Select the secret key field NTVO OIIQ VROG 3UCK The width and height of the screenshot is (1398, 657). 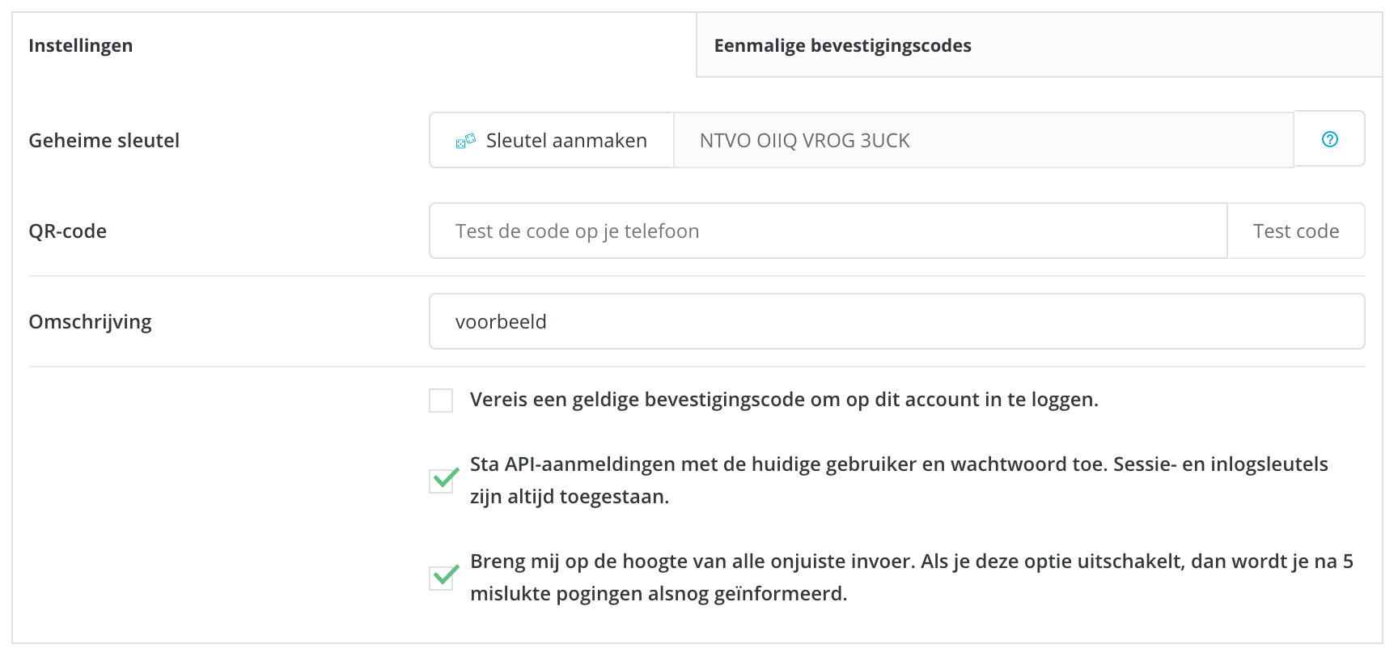tap(984, 140)
